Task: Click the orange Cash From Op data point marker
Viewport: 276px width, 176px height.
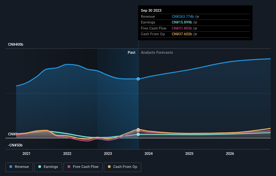Action: [138, 129]
